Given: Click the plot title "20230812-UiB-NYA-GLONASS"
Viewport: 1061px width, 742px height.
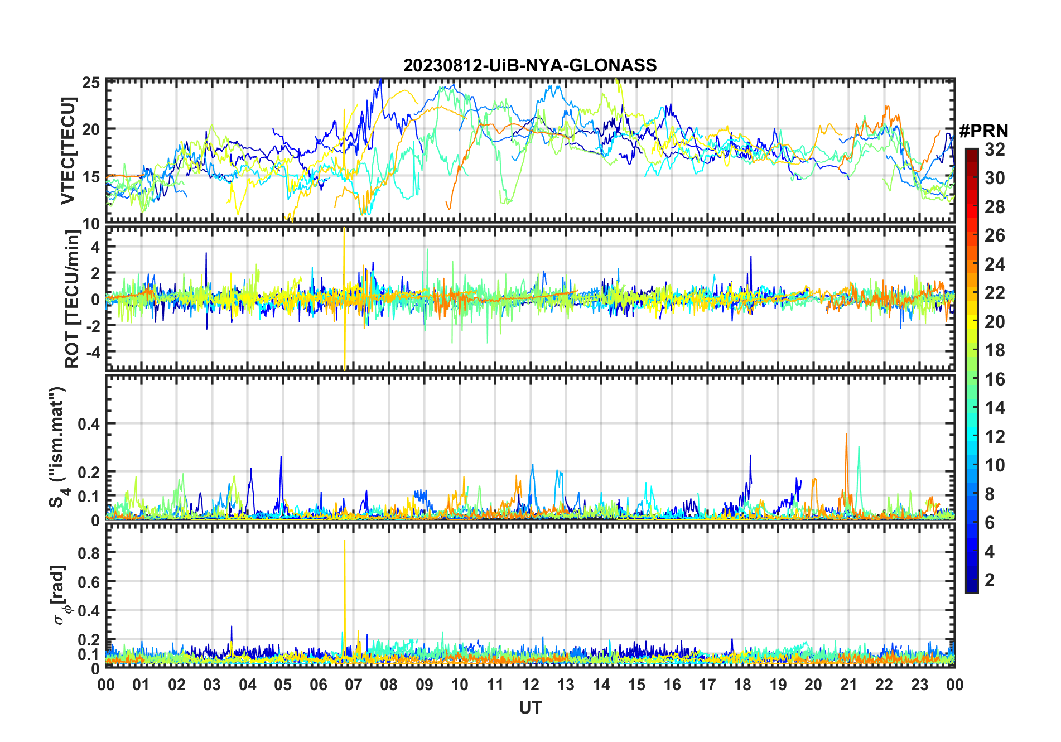Looking at the screenshot, I should [x=530, y=65].
